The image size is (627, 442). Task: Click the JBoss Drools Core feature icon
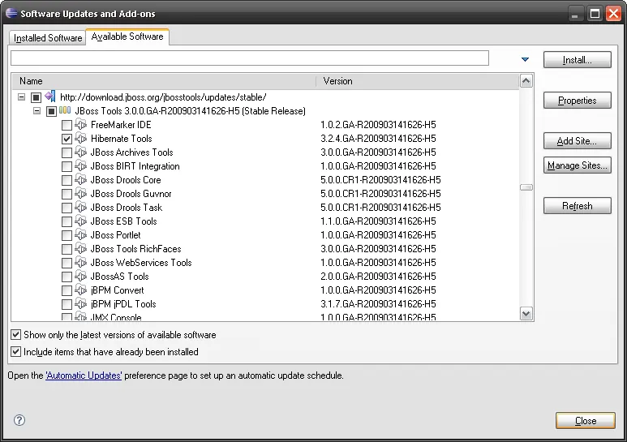(x=81, y=179)
